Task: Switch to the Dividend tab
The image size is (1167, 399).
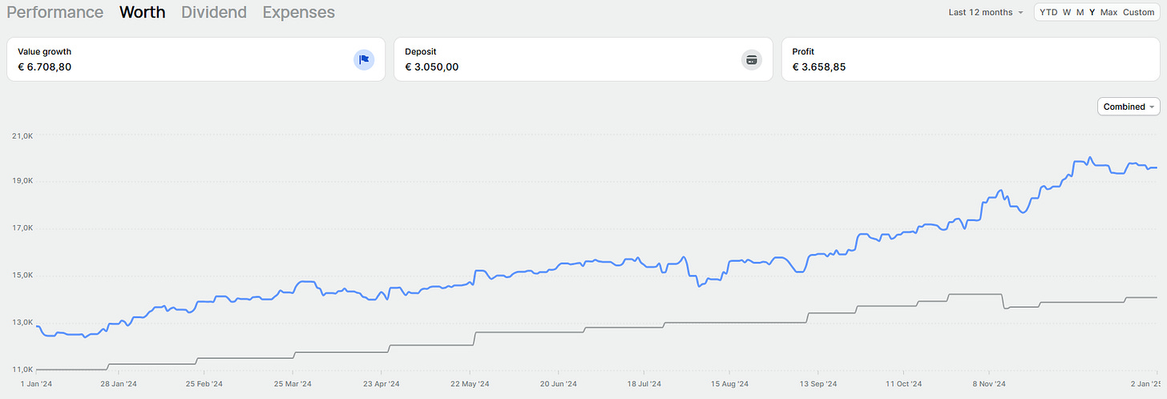Action: tap(214, 13)
